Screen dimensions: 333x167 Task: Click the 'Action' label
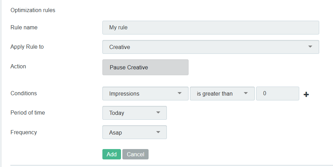click(18, 66)
